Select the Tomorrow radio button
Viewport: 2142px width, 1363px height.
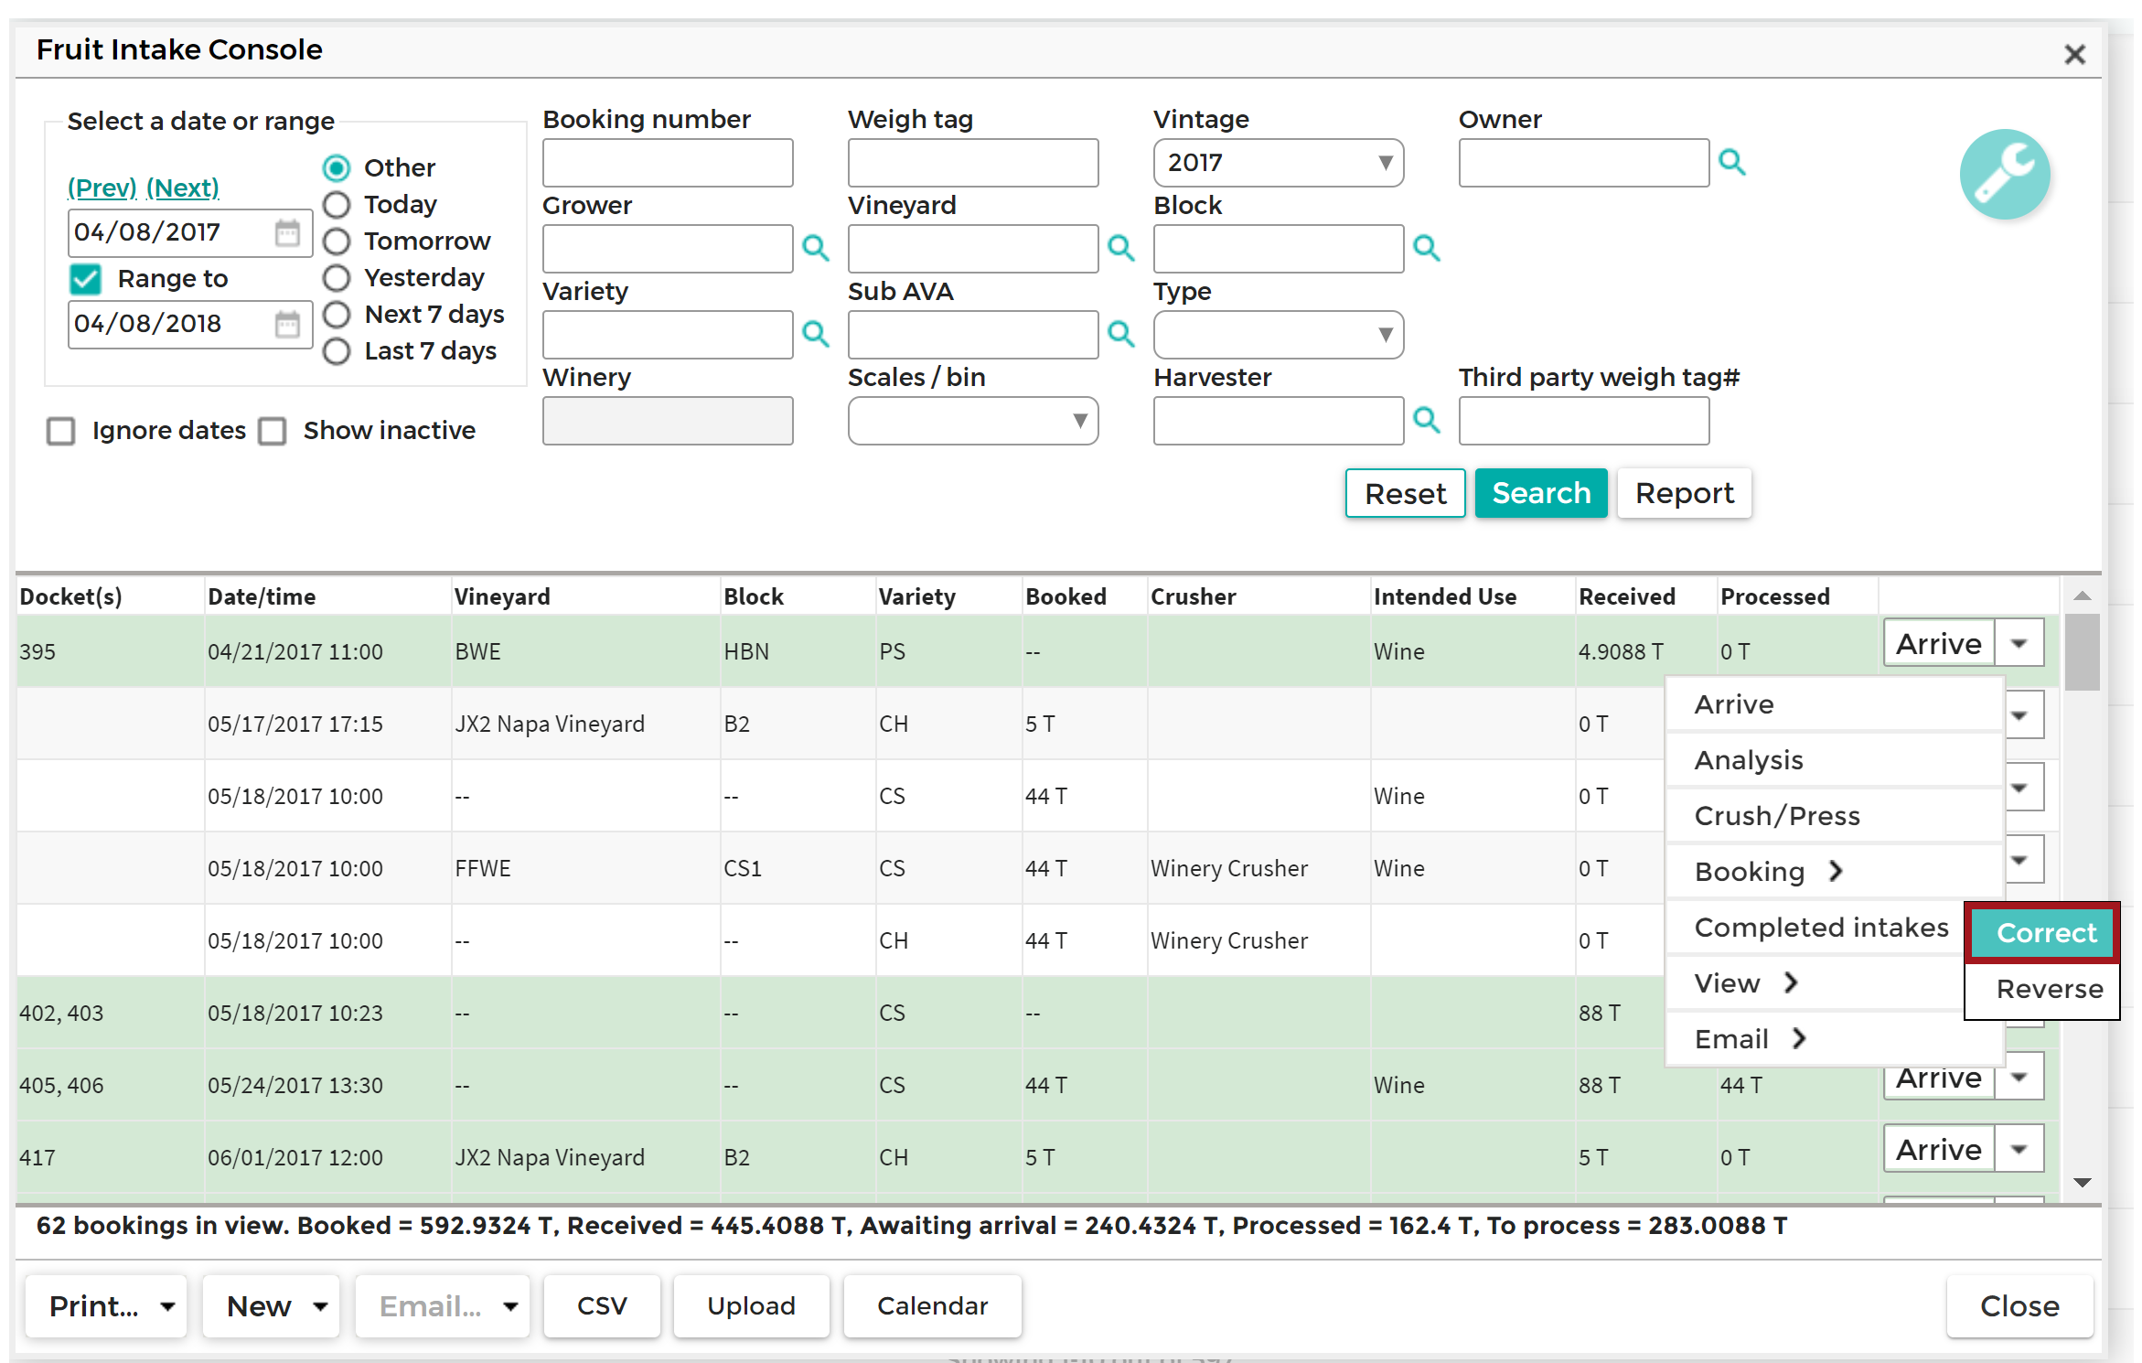[x=337, y=241]
